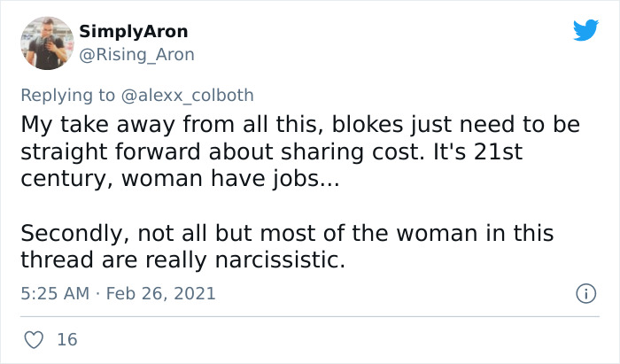Click the SimplyAron display name
Image resolution: width=620 pixels, height=364 pixels.
[133, 31]
